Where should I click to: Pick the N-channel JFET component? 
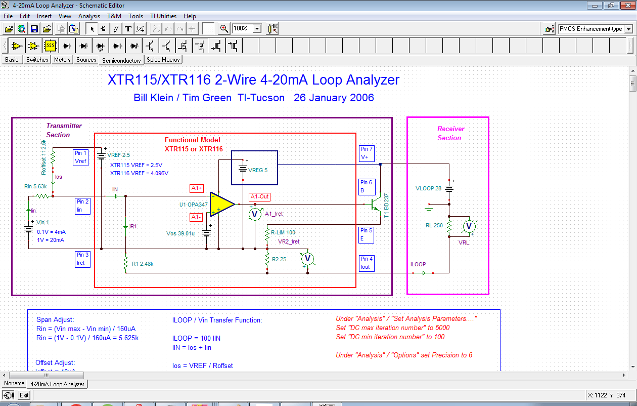click(x=217, y=46)
